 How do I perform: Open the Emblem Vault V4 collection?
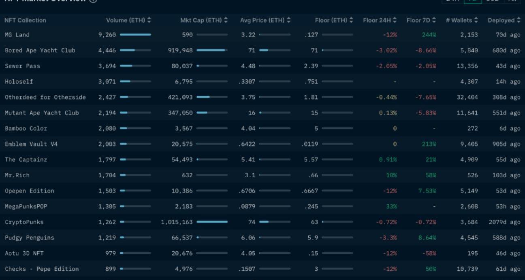[x=31, y=144]
